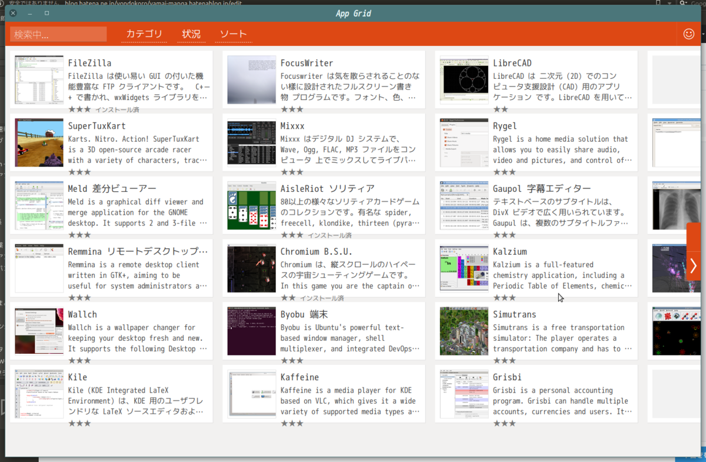Viewport: 706px width, 462px height.
Task: Open the Kalzium periodic table thumbnail
Action: pyautogui.click(x=464, y=268)
